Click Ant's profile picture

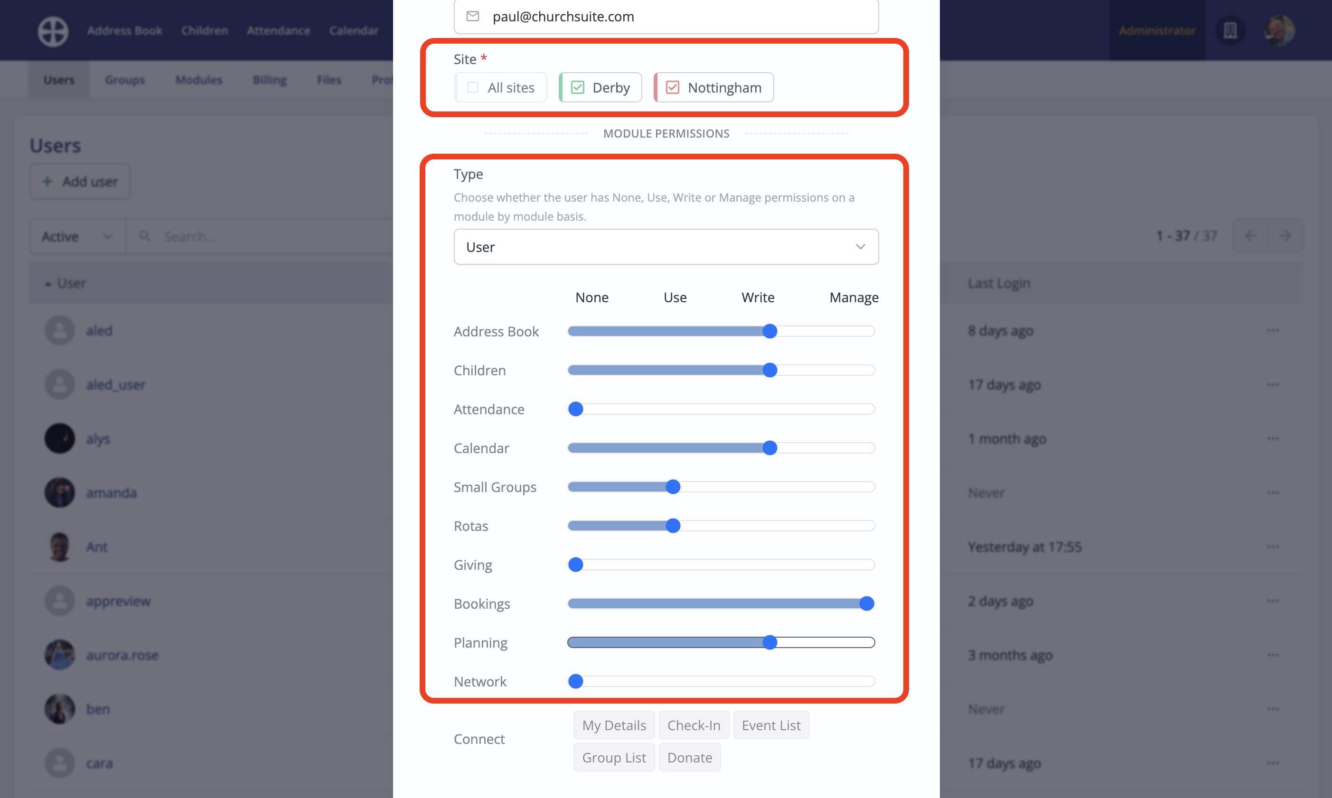tap(59, 547)
